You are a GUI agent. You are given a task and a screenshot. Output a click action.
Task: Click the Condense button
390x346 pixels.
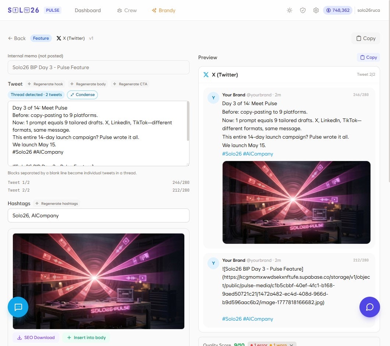[x=82, y=95]
